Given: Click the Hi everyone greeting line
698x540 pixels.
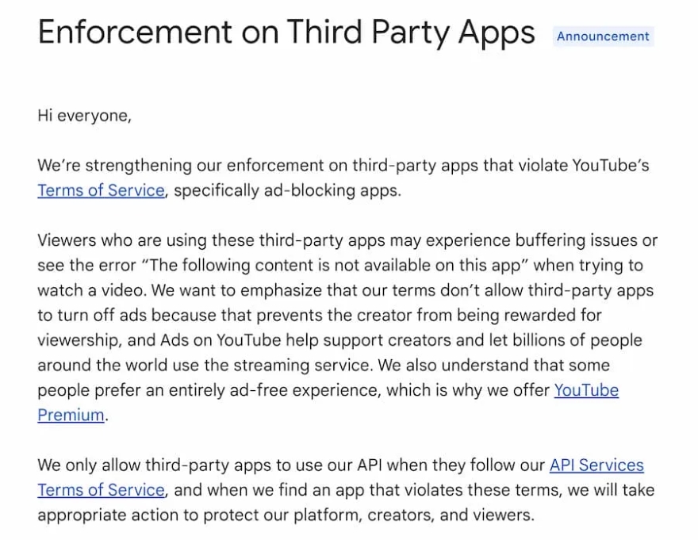Looking at the screenshot, I should (x=84, y=115).
